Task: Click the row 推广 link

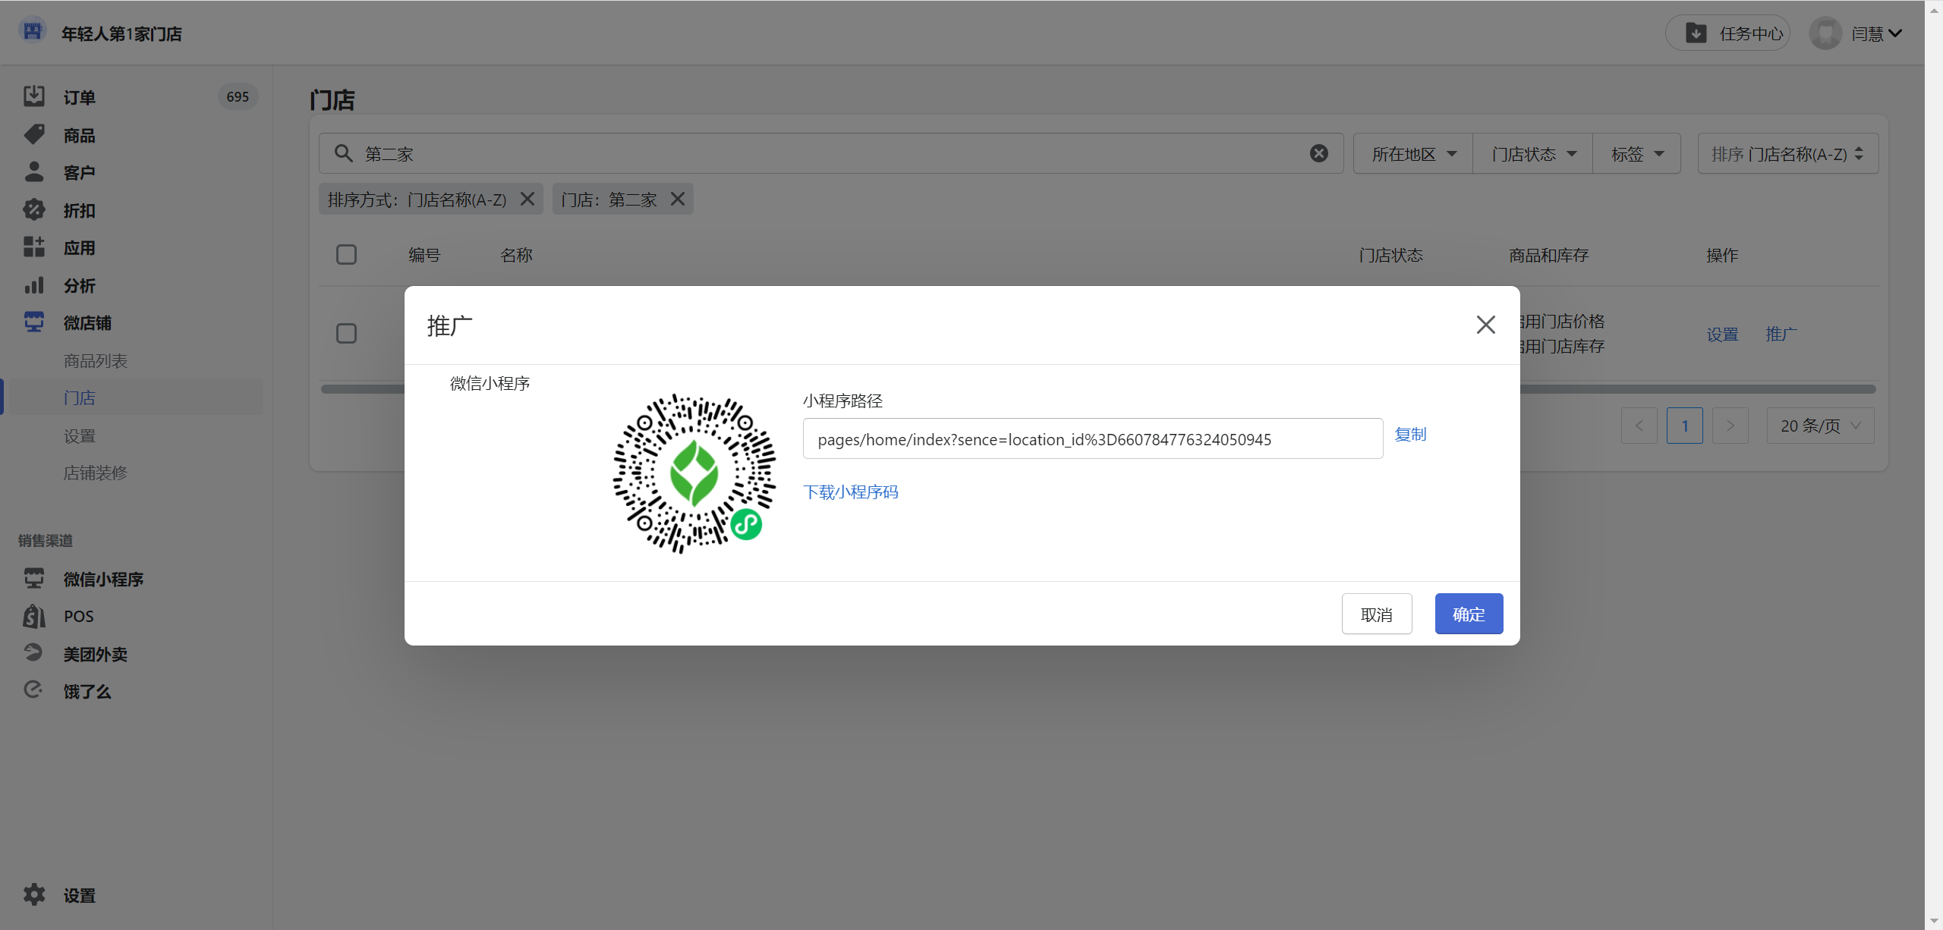Action: click(x=1781, y=335)
